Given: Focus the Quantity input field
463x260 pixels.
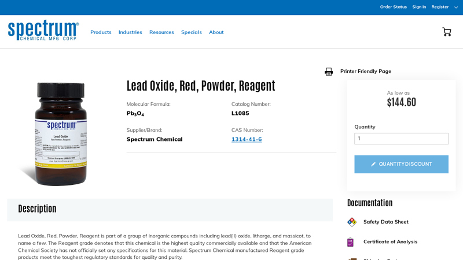Looking at the screenshot, I should 401,139.
